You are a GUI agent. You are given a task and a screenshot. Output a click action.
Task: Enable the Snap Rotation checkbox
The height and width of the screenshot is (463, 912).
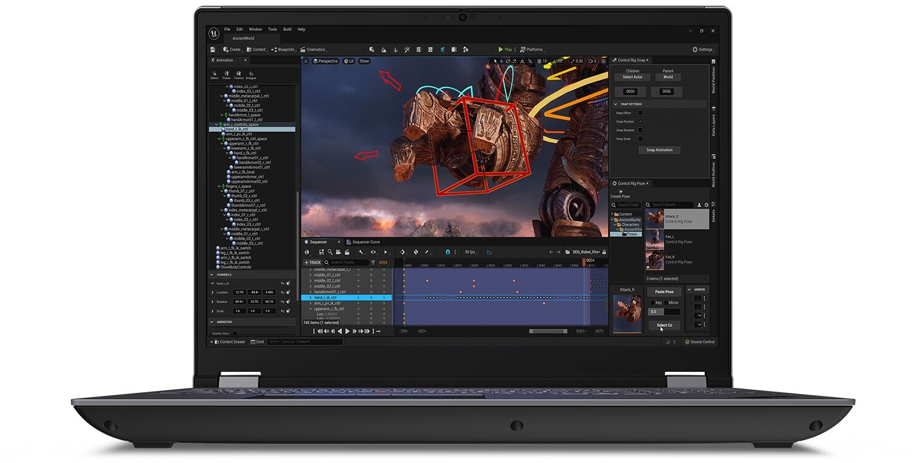coord(640,130)
